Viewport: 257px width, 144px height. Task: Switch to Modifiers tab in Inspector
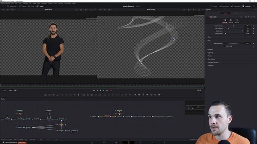pos(236,13)
